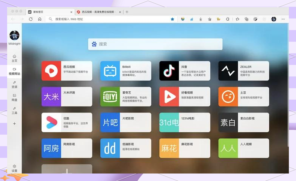Click the 阿房影视 card title
This screenshot has height=181, width=296.
point(69,144)
